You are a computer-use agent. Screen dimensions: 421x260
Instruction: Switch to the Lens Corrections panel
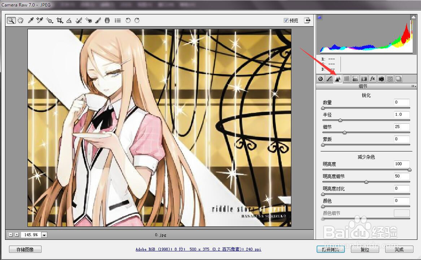[364, 79]
